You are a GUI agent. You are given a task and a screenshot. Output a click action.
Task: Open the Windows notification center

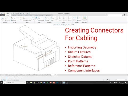[x=126, y=83]
